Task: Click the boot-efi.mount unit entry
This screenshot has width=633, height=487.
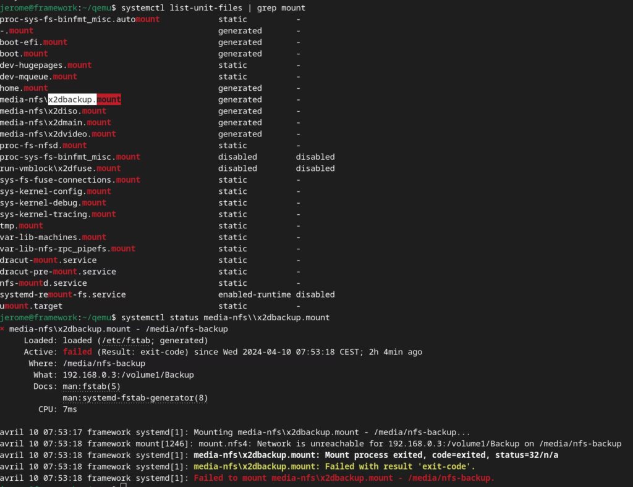Action: coord(34,42)
